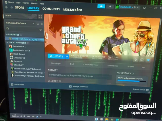
Task: Open the more options ellipsis after Guides
Action: tap(143, 67)
